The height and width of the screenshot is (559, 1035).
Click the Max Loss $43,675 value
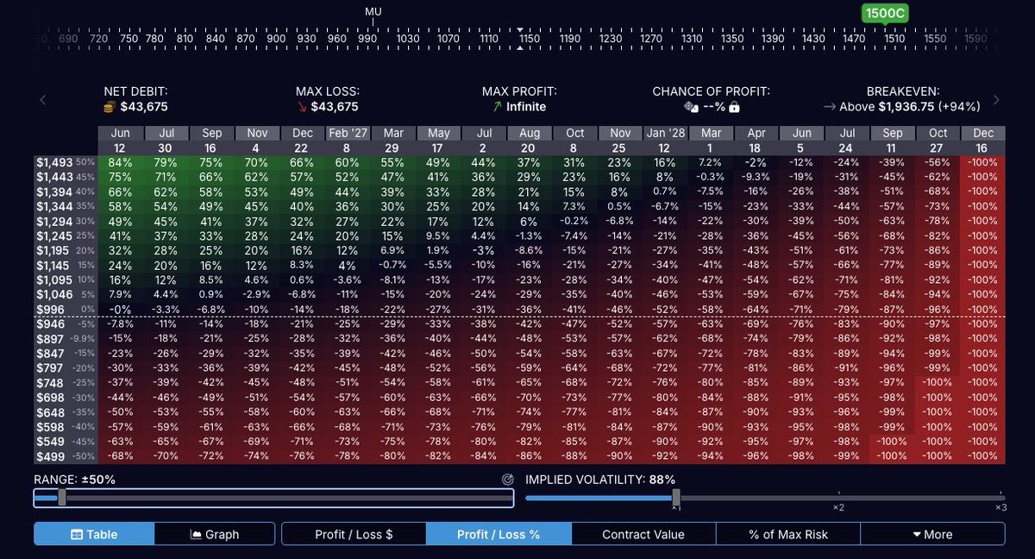[x=336, y=107]
